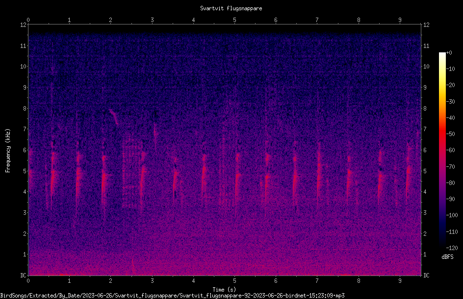Click the 'DC' label on the right frequency axis
Screen dimensions: 463x299
tap(426, 276)
